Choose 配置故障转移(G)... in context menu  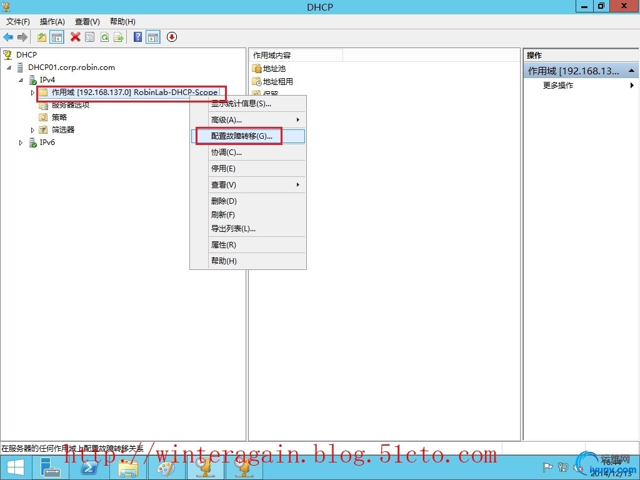click(x=248, y=136)
